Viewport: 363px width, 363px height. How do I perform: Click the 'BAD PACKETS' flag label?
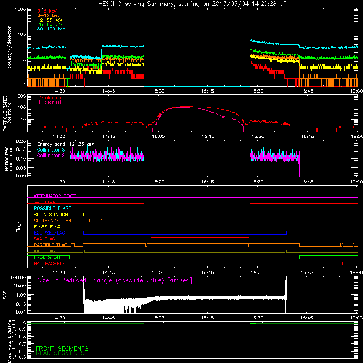49,263
